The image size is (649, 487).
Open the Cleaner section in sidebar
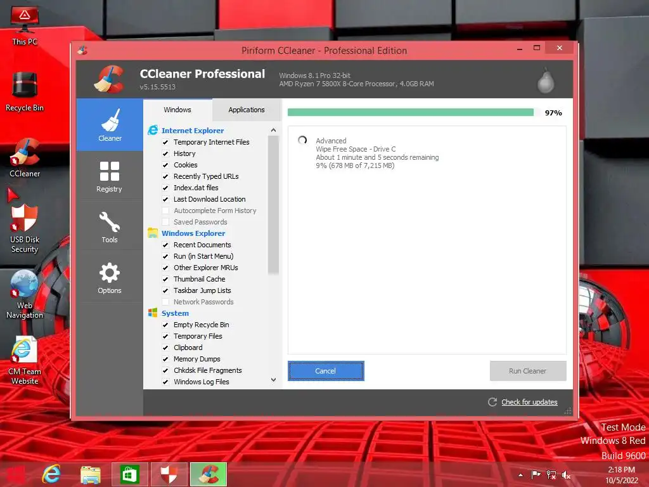click(110, 125)
